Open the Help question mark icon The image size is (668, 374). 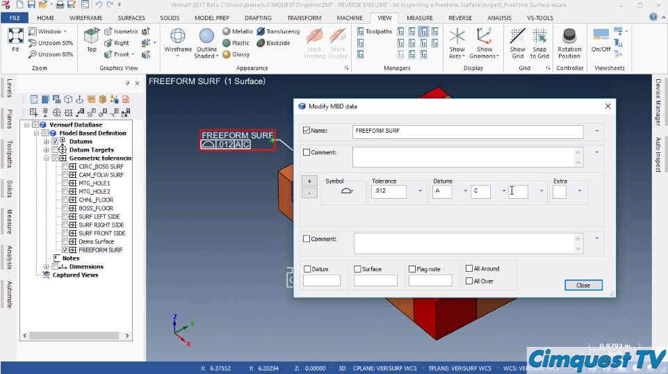(653, 17)
